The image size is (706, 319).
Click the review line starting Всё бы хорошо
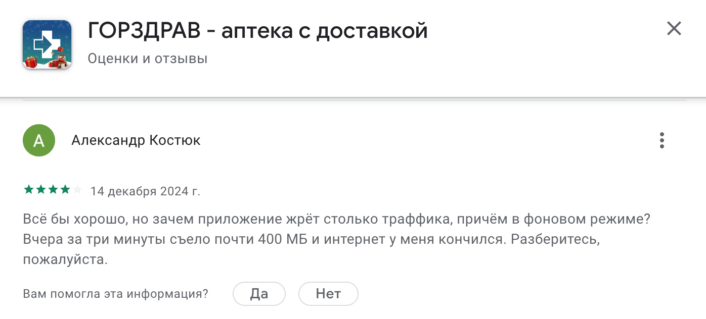(x=336, y=220)
